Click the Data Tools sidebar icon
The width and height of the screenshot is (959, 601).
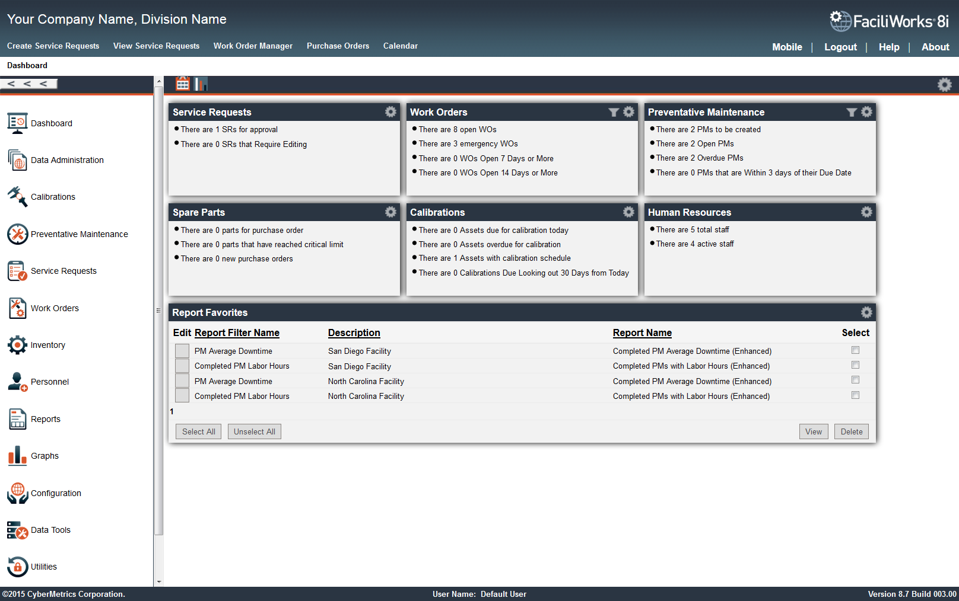[17, 530]
